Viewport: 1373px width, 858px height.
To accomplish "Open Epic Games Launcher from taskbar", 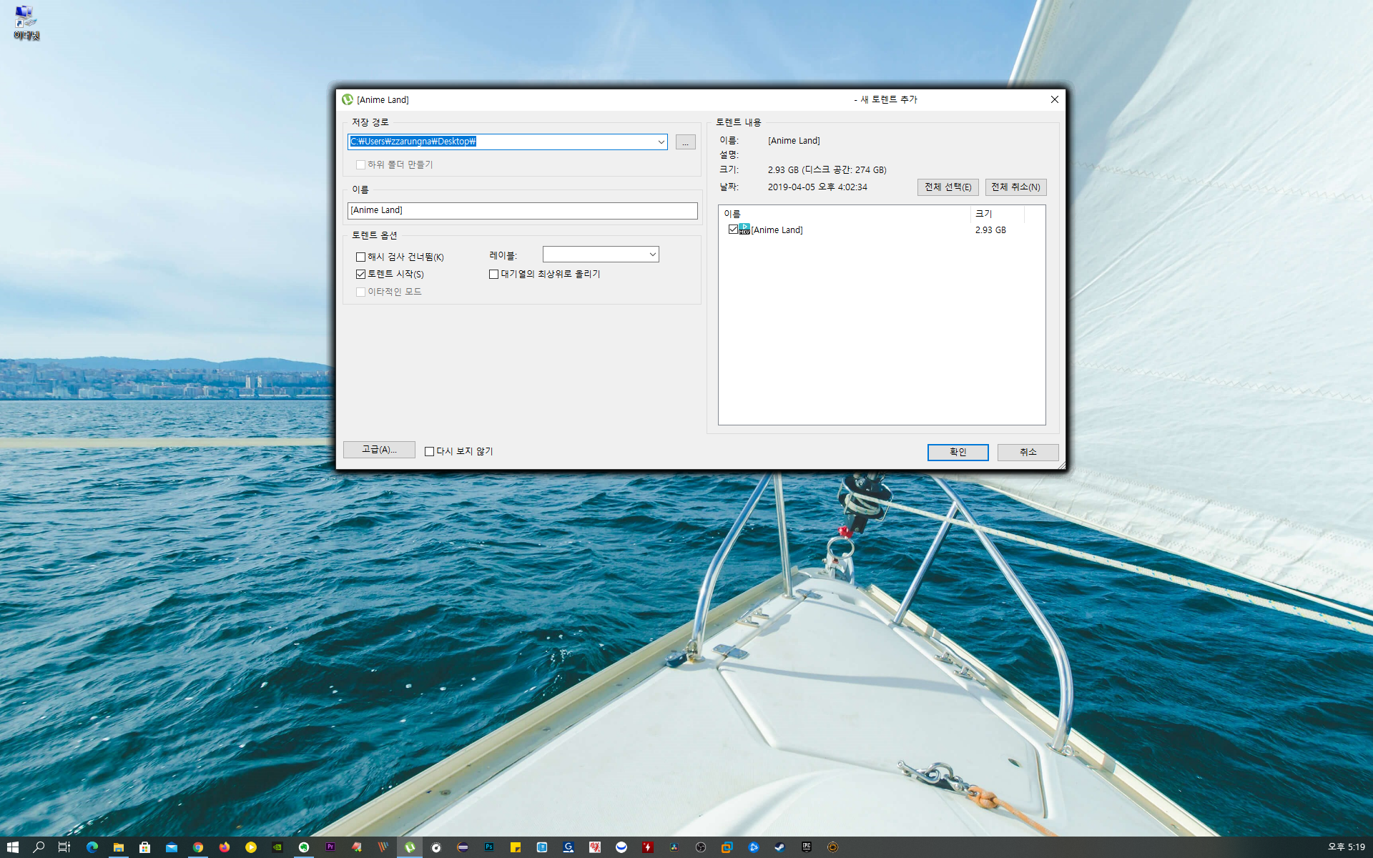I will pyautogui.click(x=806, y=847).
